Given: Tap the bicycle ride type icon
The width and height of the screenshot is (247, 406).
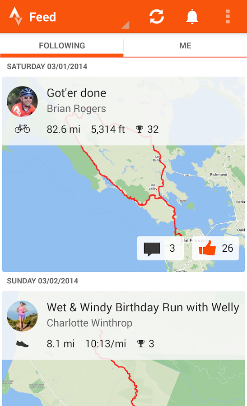Looking at the screenshot, I should (22, 129).
